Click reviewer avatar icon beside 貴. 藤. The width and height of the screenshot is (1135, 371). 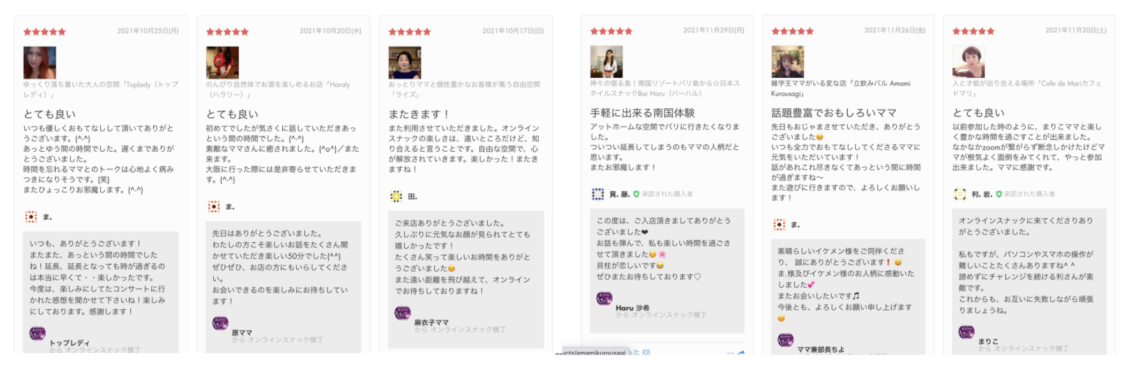(x=598, y=194)
